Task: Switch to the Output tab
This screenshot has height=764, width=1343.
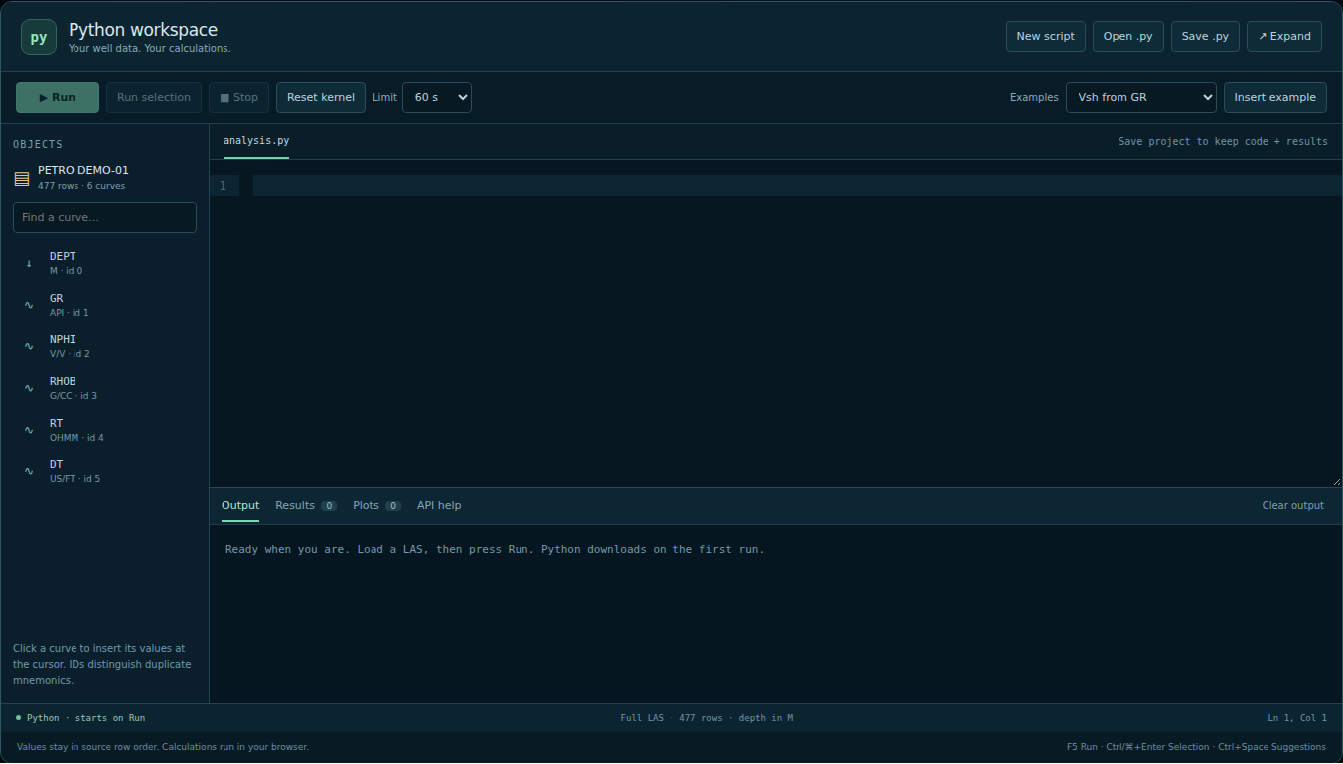Action: [x=240, y=506]
